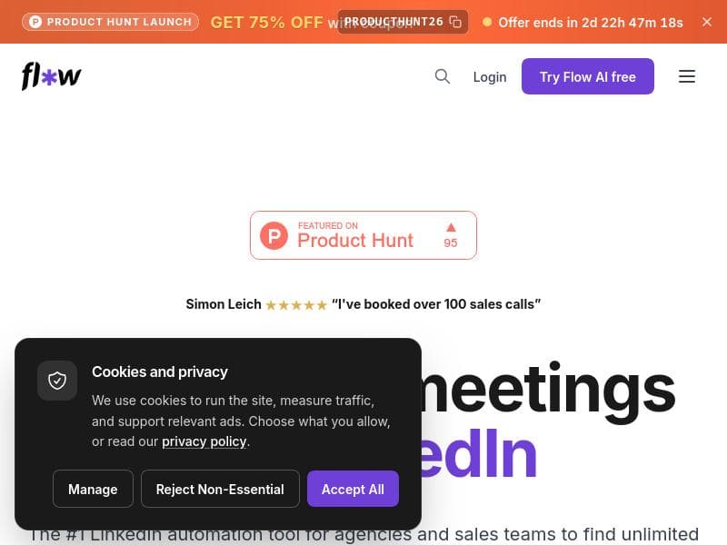The width and height of the screenshot is (727, 545).
Task: Copy the PRODUCTHUNT26 coupon code icon
Action: click(x=456, y=22)
